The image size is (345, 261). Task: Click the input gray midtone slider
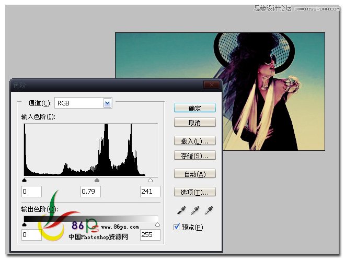pyautogui.click(x=97, y=180)
